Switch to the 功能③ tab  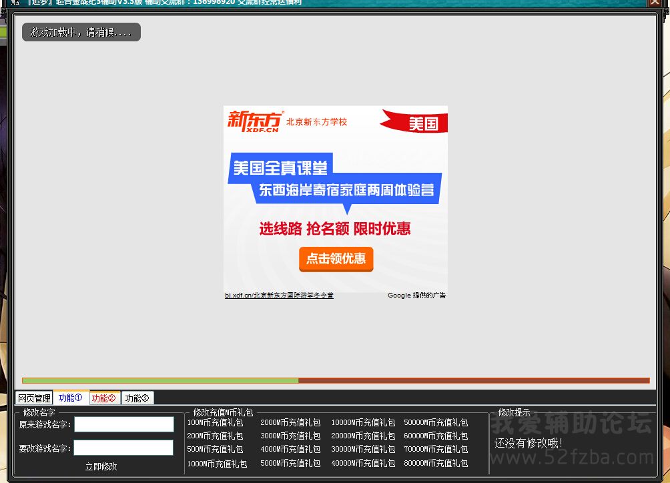click(x=137, y=398)
